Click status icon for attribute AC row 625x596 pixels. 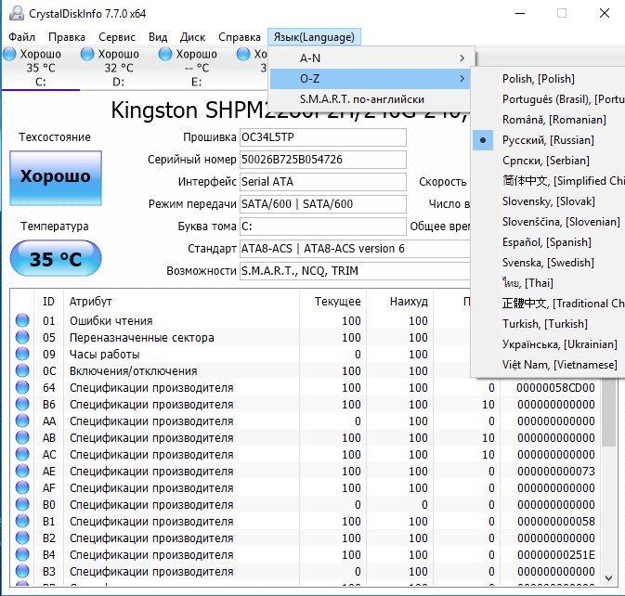(22, 454)
